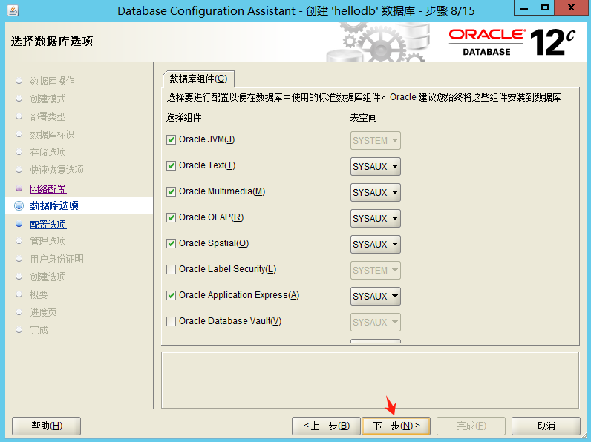This screenshot has width=591, height=442.
Task: Go to 配置选项 step in sidebar
Action: (x=48, y=225)
